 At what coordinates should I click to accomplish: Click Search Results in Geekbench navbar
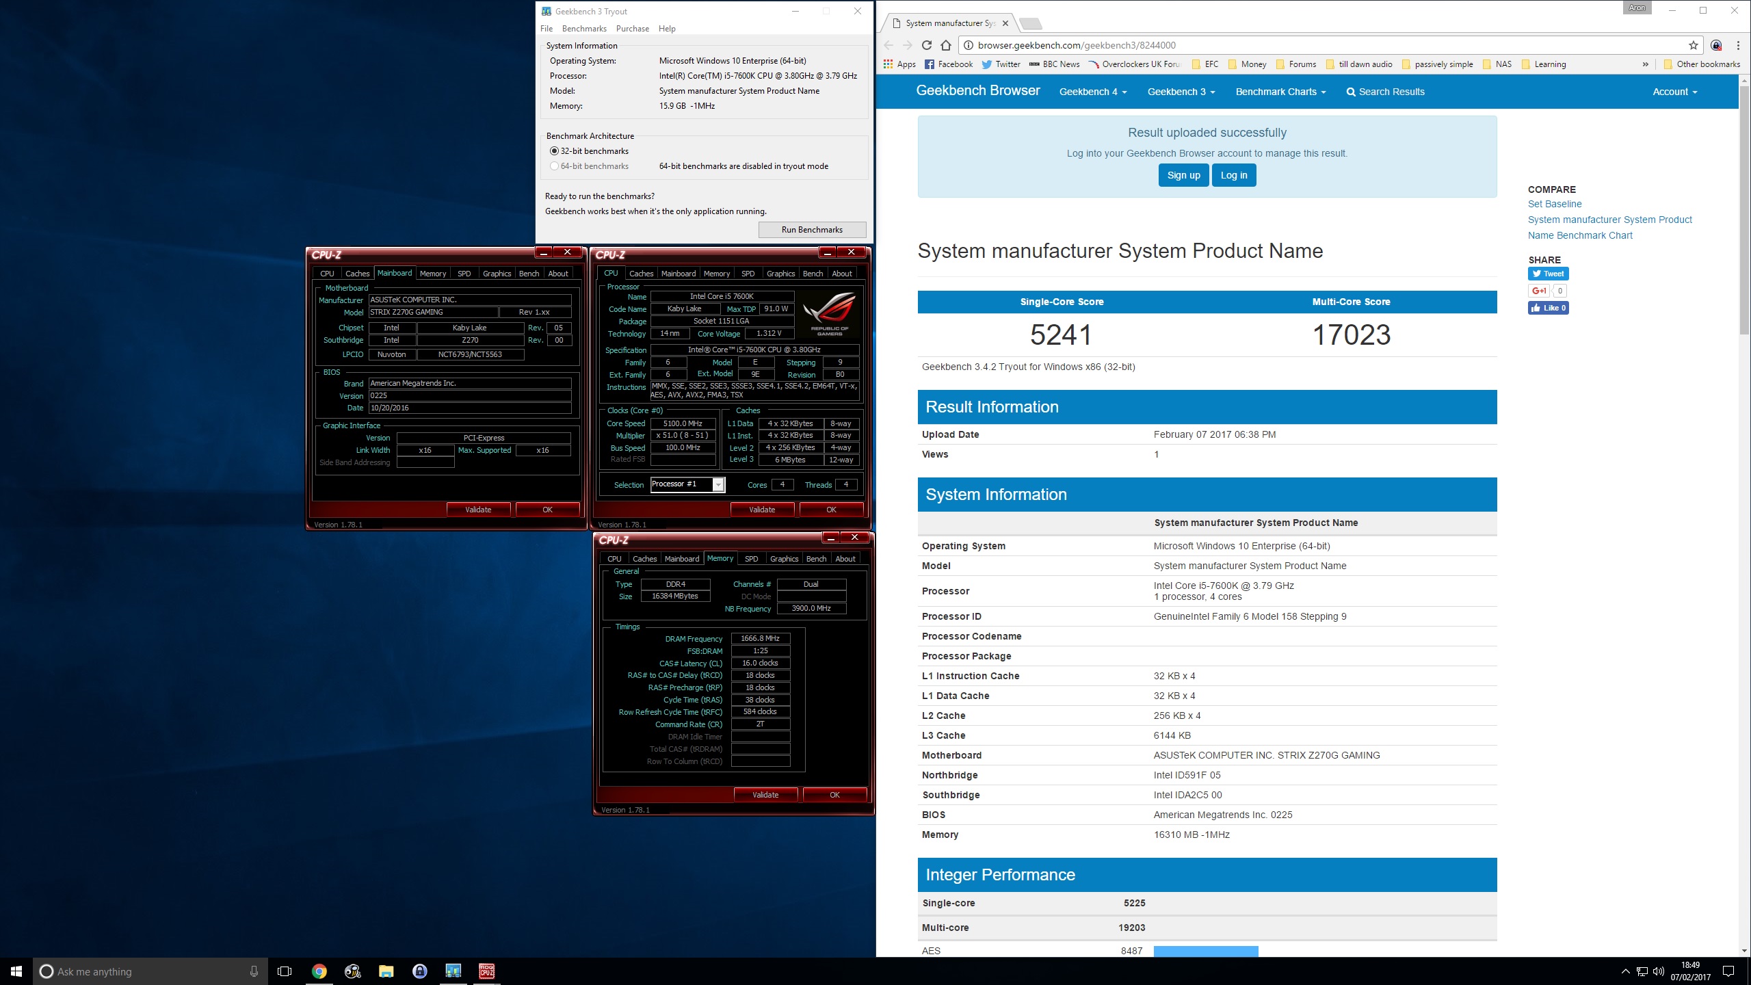1385,92
